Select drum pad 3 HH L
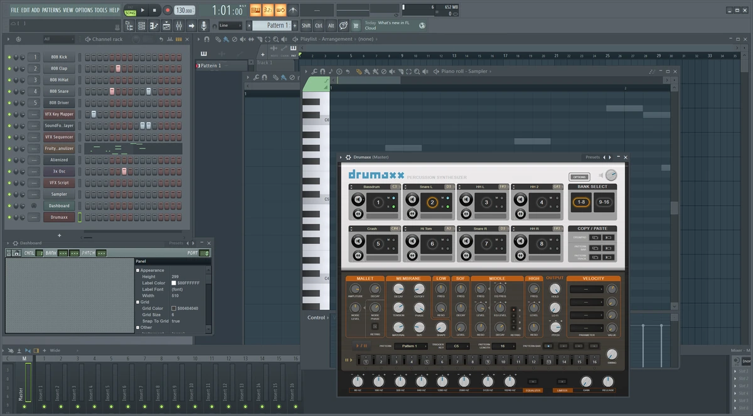Image resolution: width=753 pixels, height=416 pixels. (486, 202)
